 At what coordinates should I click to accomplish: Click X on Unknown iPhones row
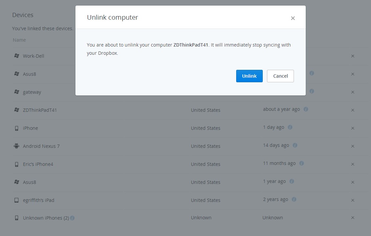click(353, 218)
